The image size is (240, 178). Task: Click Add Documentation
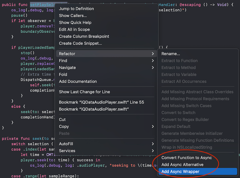coord(78,81)
